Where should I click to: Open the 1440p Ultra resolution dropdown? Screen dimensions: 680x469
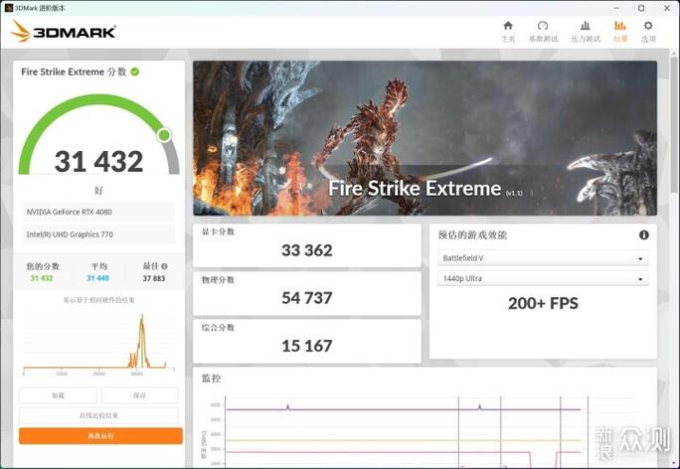click(x=543, y=278)
